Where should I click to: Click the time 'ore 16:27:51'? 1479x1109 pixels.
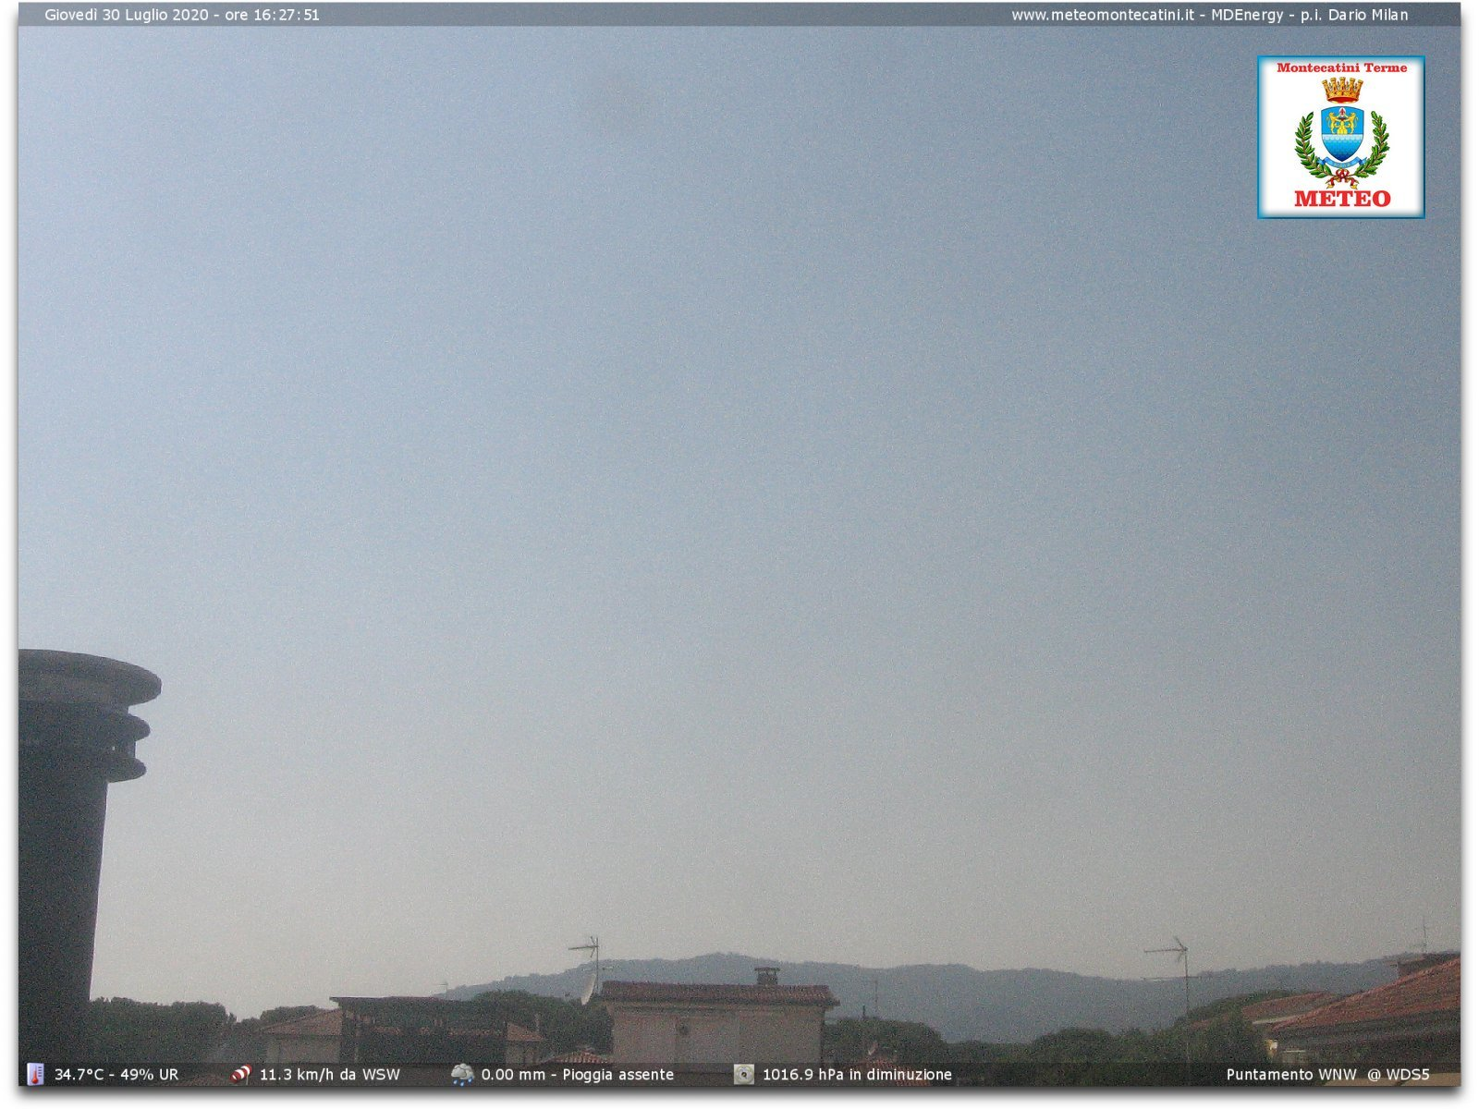point(272,15)
